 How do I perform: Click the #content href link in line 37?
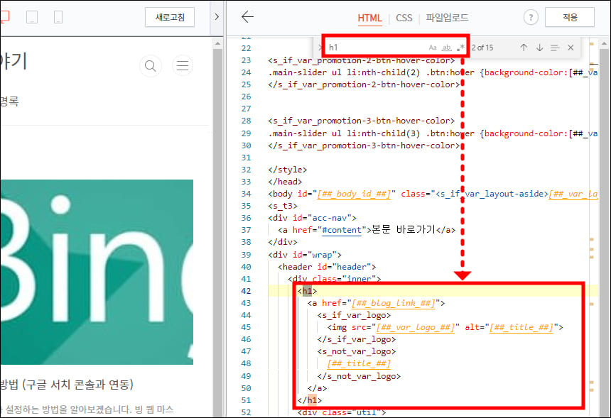pos(341,230)
